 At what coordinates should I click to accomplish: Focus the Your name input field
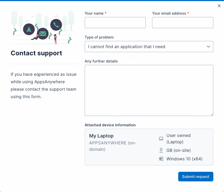tap(115, 23)
